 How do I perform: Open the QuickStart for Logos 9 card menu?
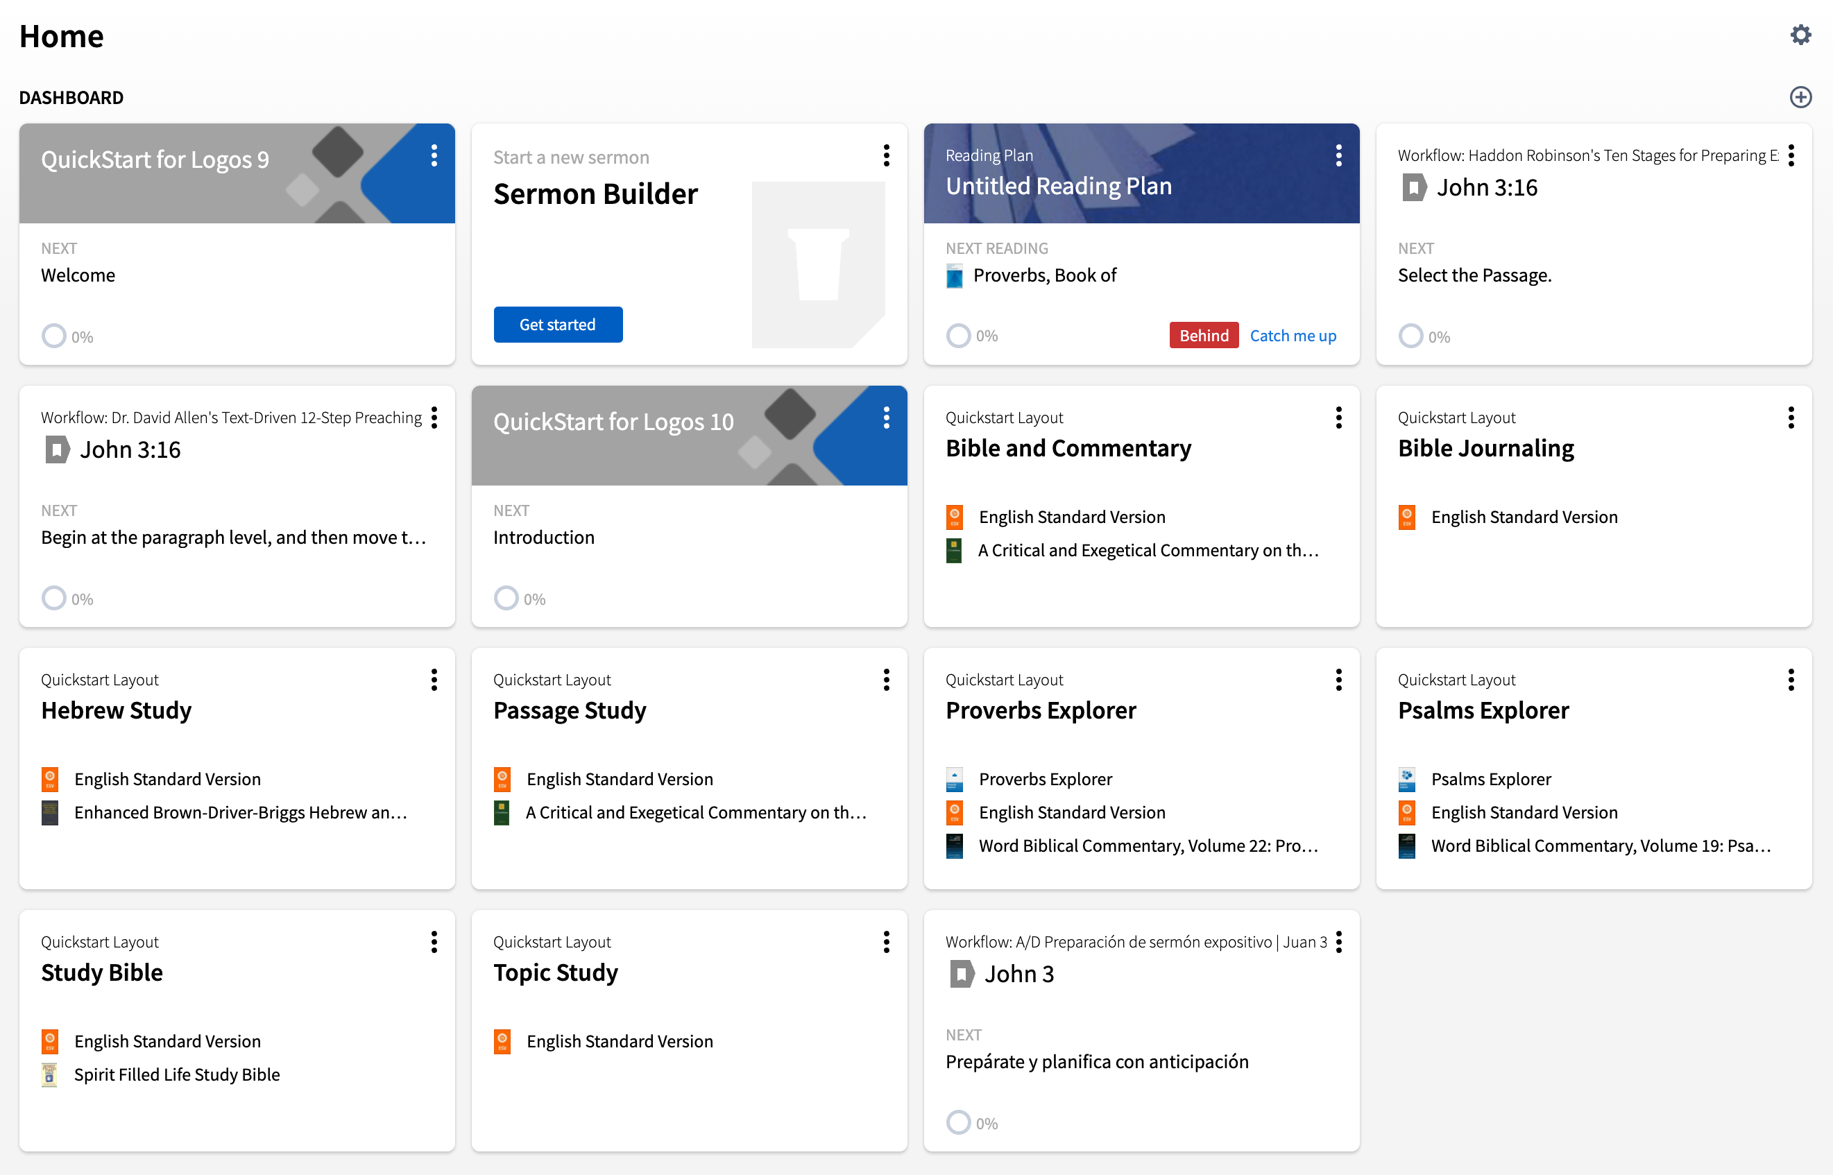coord(434,155)
